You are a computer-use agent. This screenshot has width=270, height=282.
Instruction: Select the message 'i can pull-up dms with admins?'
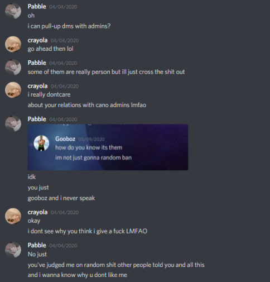tap(69, 26)
